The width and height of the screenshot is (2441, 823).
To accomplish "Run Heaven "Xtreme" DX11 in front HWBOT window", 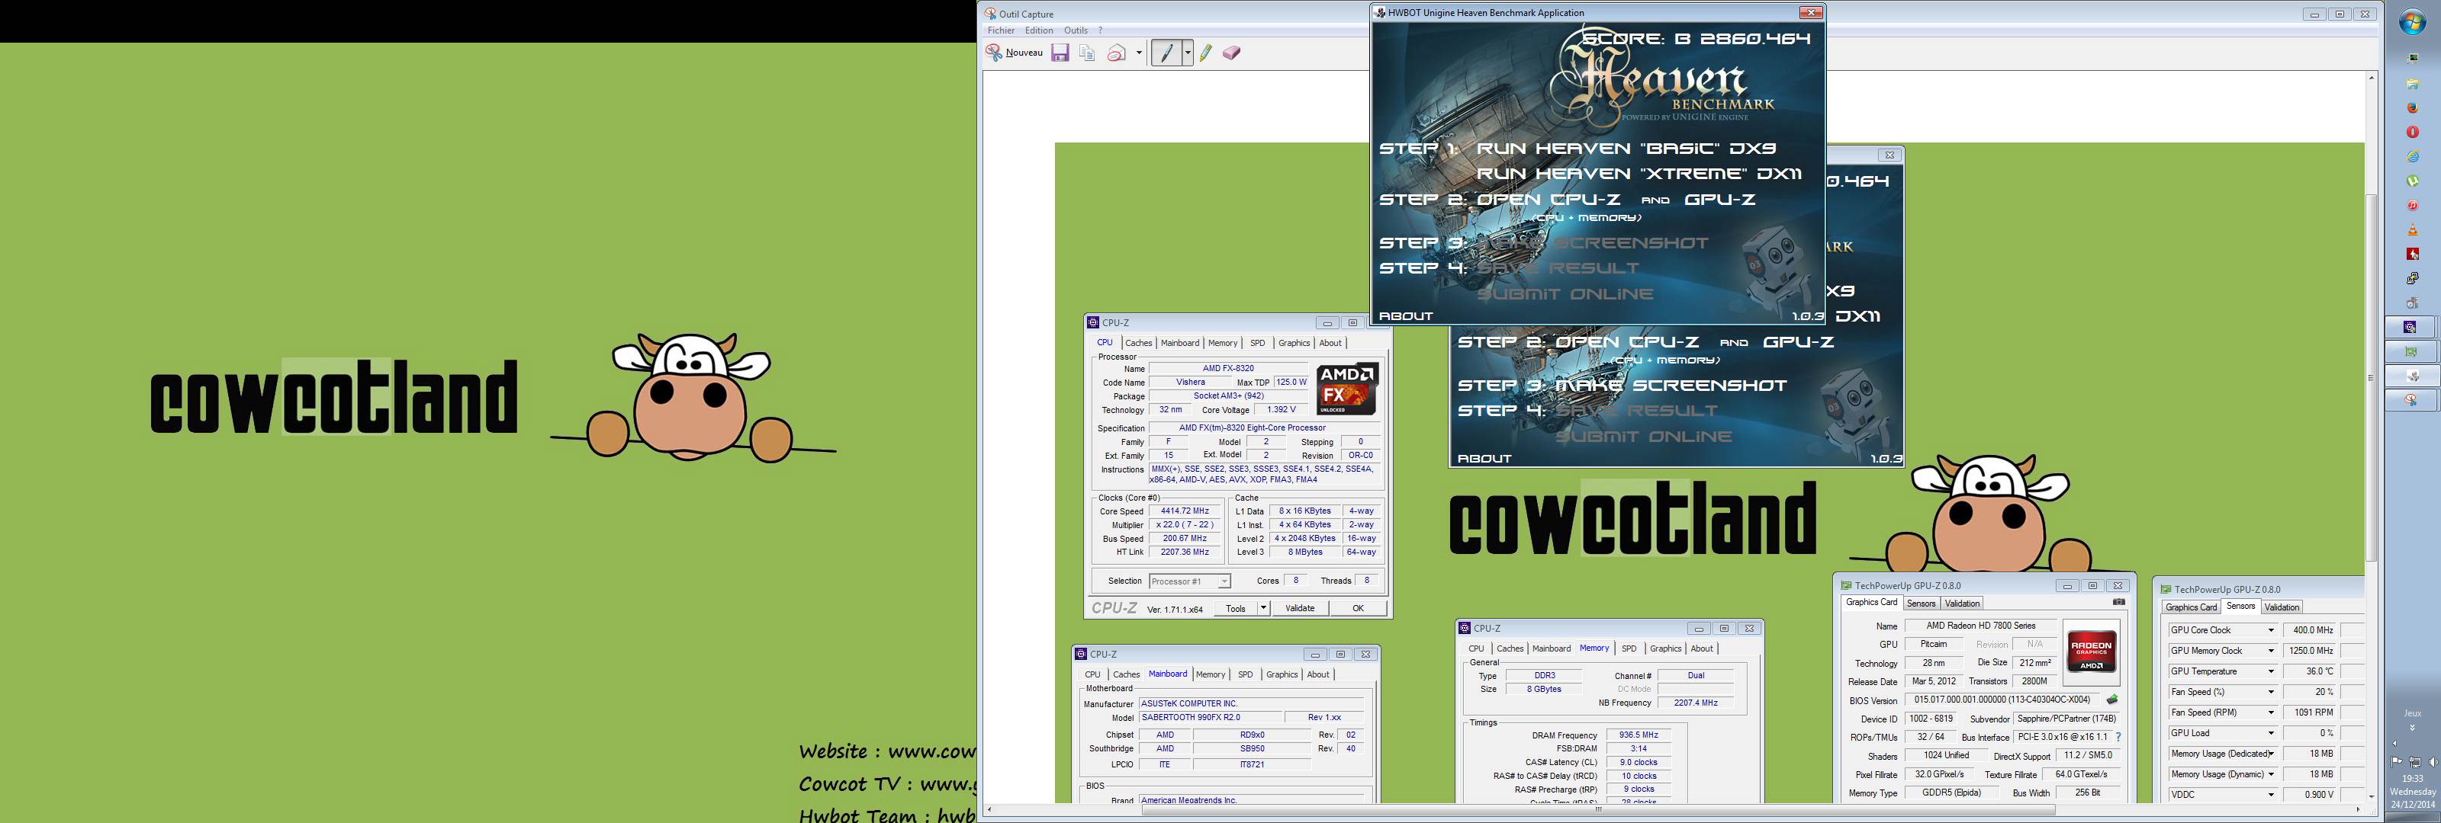I will (1639, 175).
